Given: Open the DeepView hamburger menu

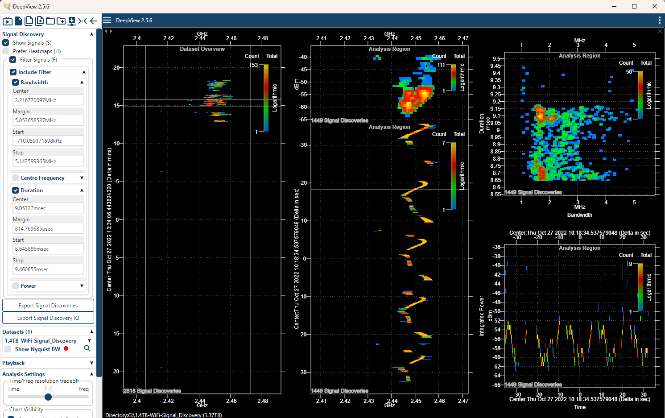Looking at the screenshot, I should click(x=107, y=20).
